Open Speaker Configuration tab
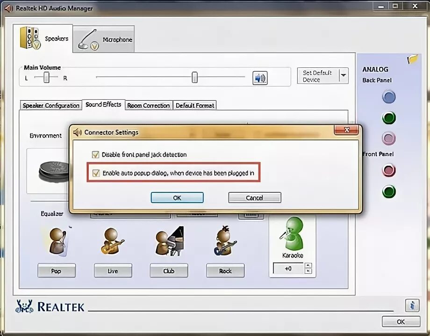 [51, 105]
